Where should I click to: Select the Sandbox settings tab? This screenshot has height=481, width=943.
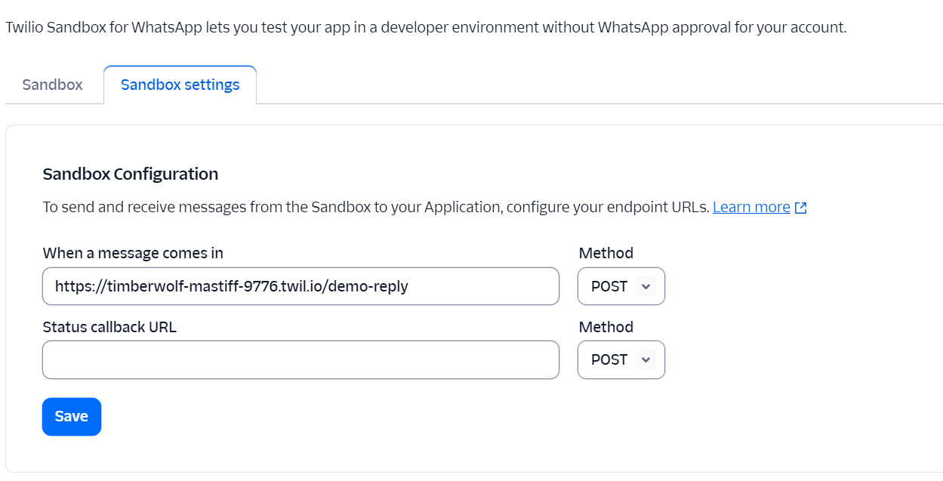point(180,85)
